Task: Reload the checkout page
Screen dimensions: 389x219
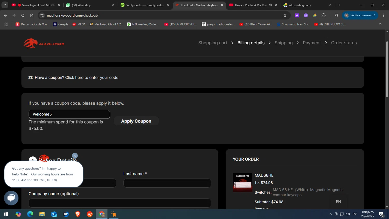Action: point(23,15)
